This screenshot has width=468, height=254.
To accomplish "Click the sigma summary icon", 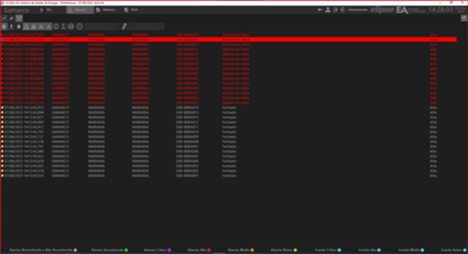I will [x=64, y=26].
